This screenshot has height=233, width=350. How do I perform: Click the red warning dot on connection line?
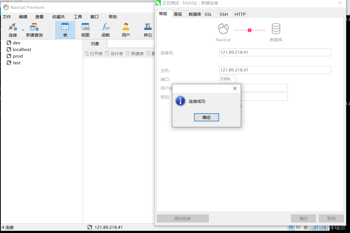tap(250, 30)
